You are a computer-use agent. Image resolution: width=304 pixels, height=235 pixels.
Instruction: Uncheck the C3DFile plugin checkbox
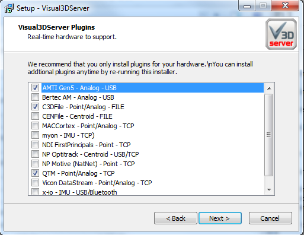pos(35,106)
